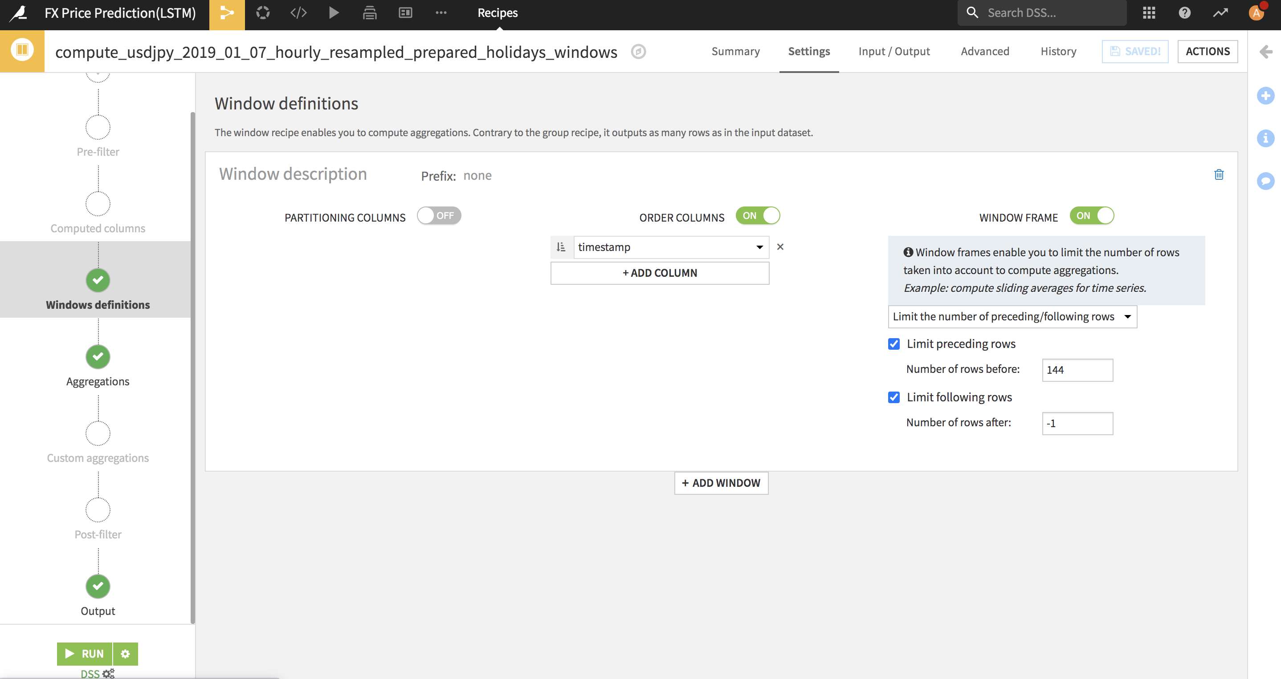Open the applications grid menu icon
Image resolution: width=1281 pixels, height=679 pixels.
point(1149,13)
